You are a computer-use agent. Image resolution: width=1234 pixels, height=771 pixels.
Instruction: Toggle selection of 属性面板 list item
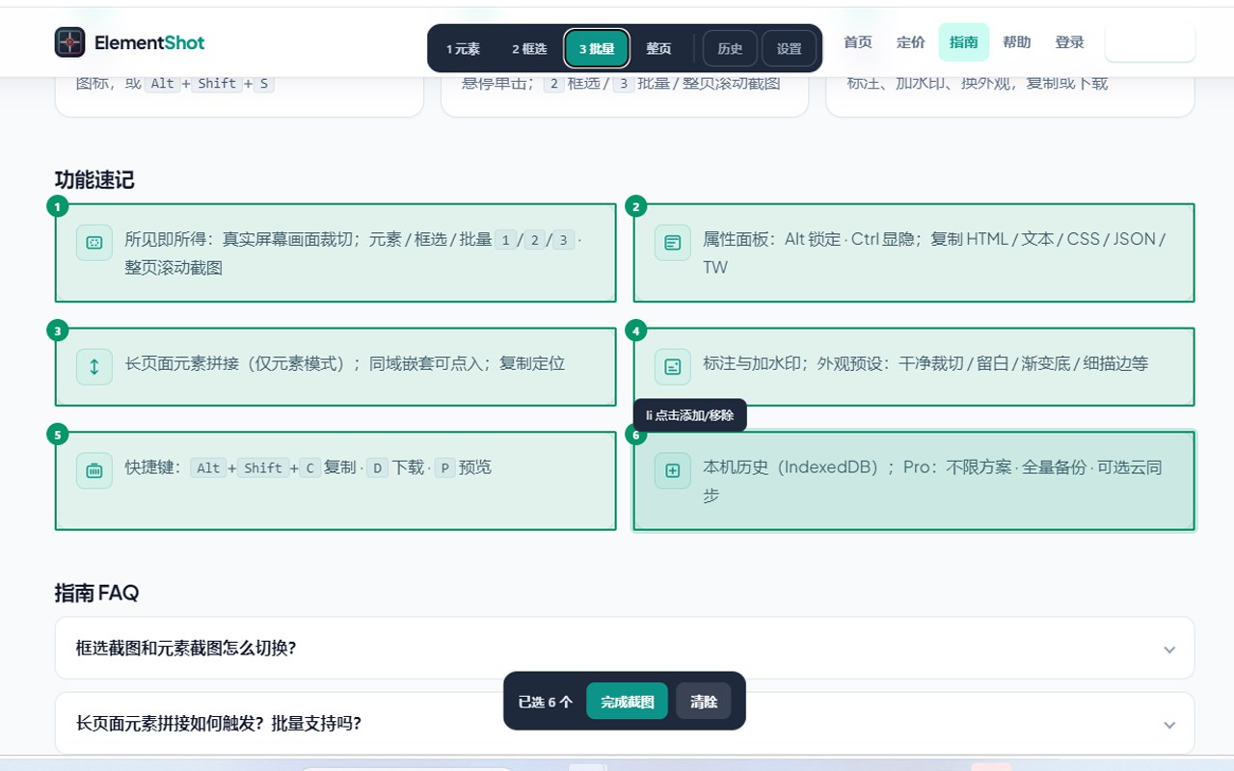point(914,253)
